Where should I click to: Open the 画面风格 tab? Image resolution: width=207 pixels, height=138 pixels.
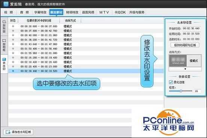tap(88, 12)
